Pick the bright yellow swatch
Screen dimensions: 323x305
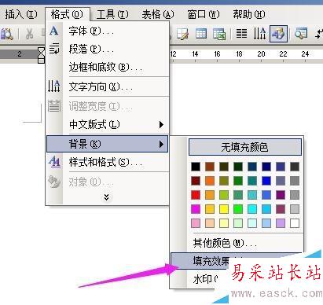[224, 209]
